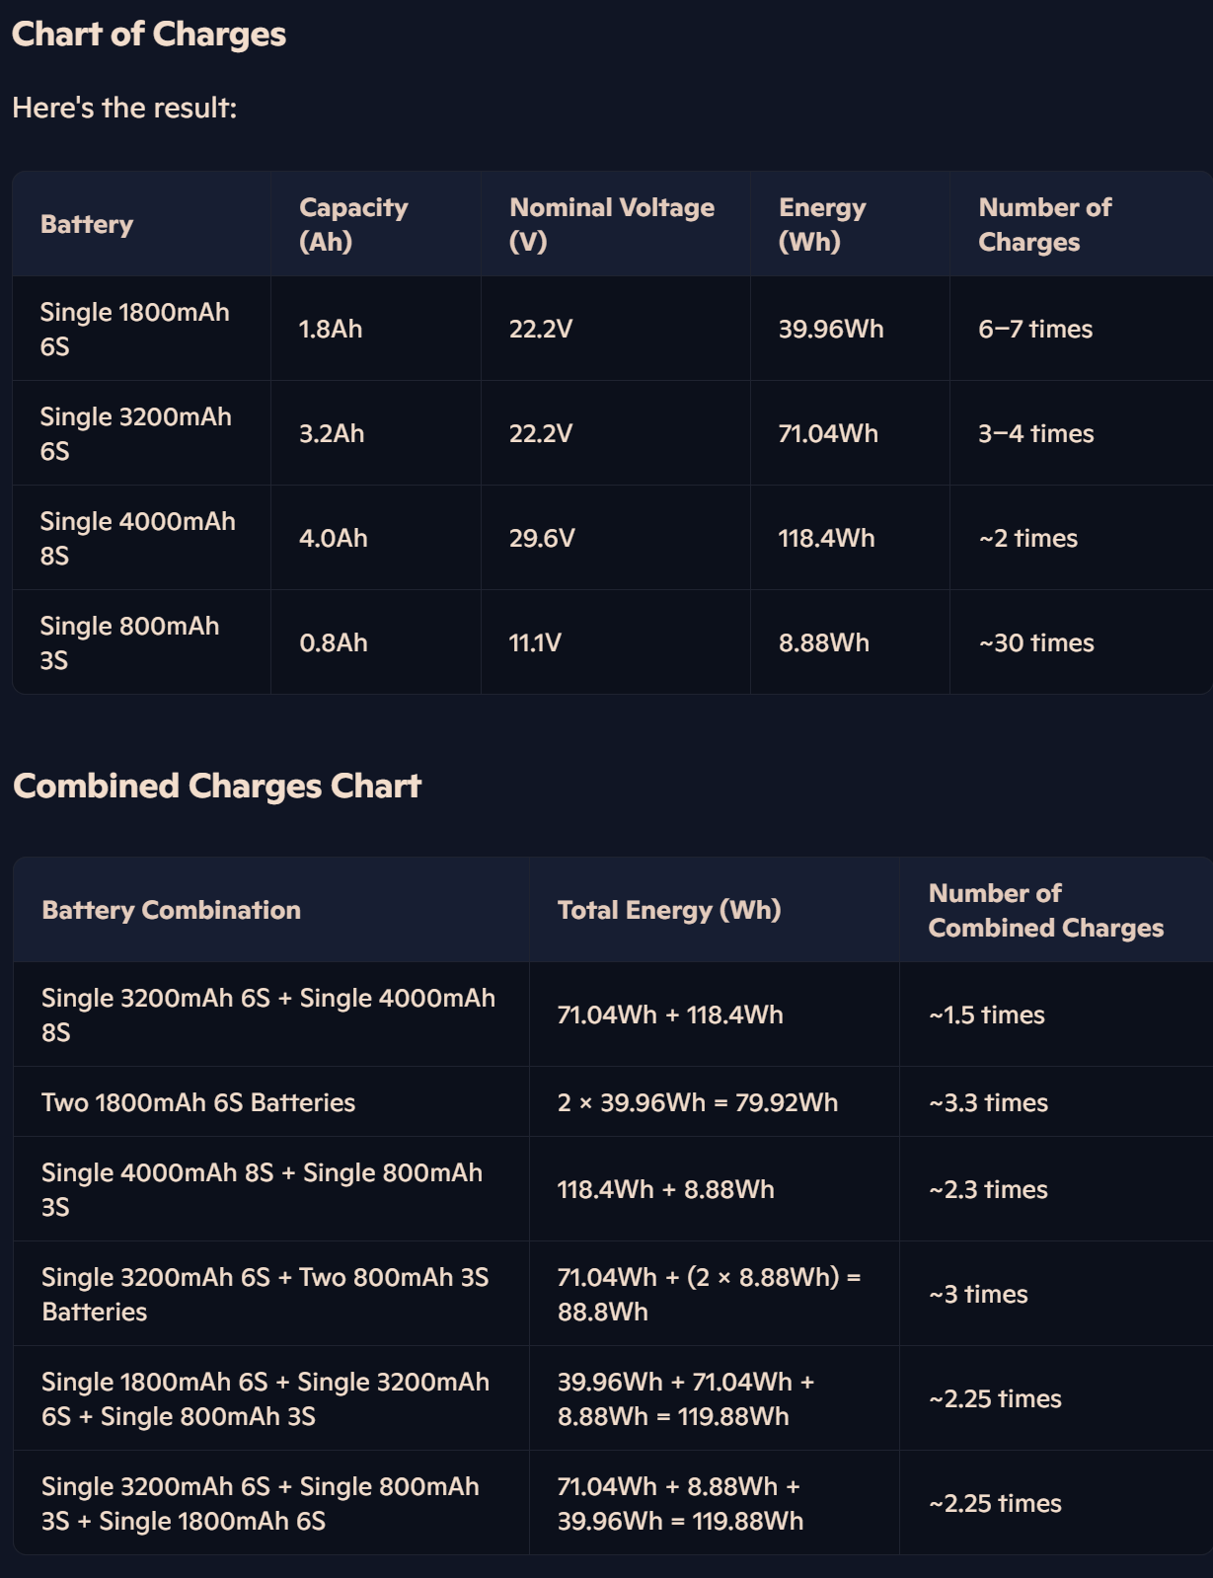Screen dimensions: 1213x1578
Task: Select the "Battery Combination" column header
Action: 171,910
